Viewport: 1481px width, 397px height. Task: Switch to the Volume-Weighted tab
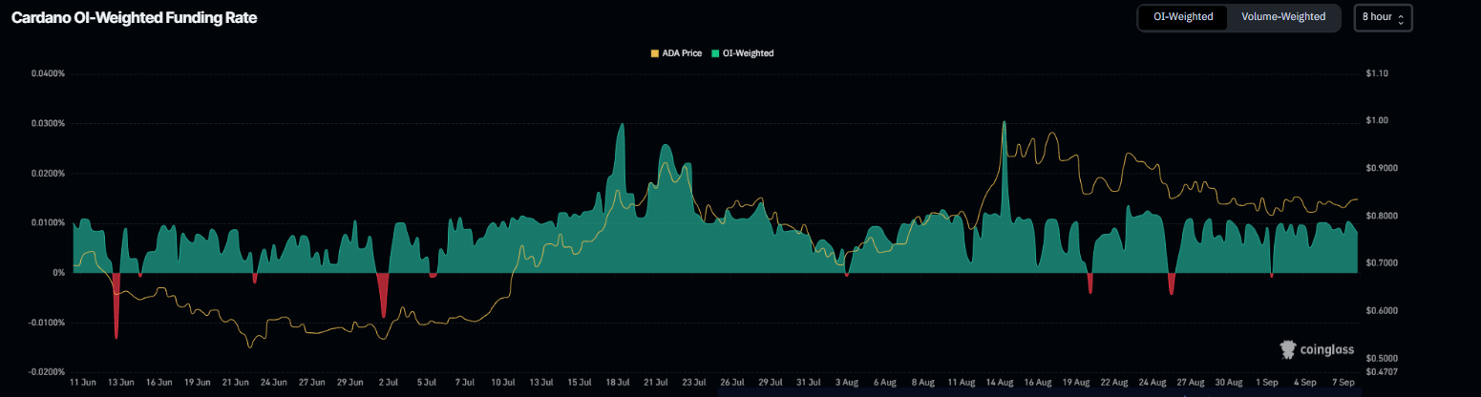[1282, 17]
